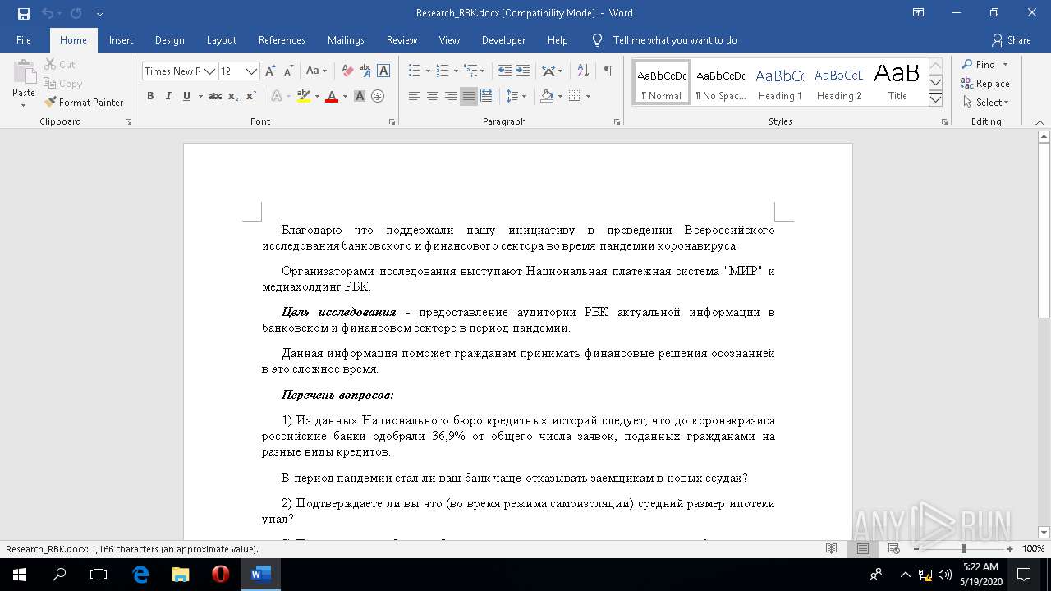Switch to the Layout tab
The width and height of the screenshot is (1051, 591).
[221, 40]
